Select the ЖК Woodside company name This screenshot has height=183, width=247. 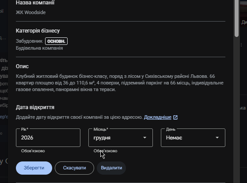[31, 12]
